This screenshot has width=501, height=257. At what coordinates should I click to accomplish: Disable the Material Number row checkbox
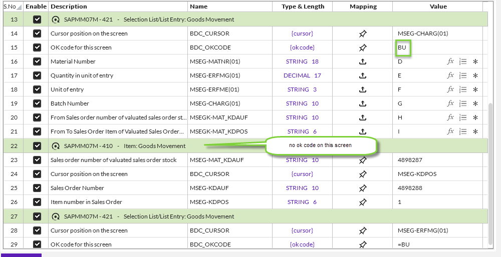point(37,61)
